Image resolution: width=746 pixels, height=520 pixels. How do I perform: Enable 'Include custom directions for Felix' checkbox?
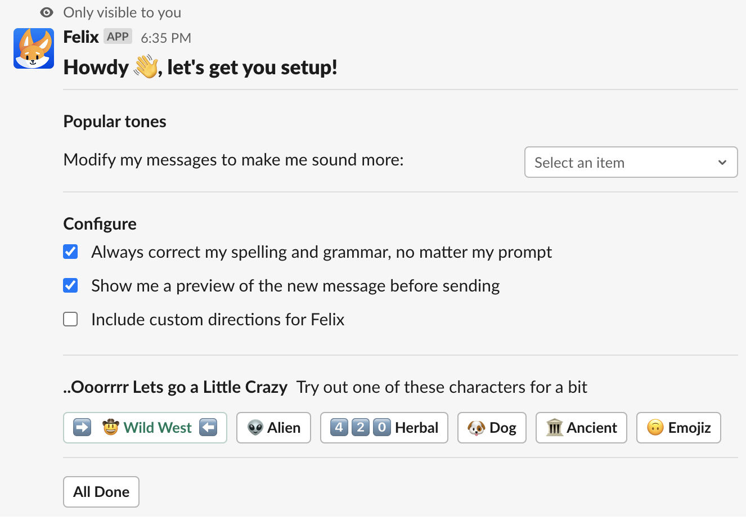click(x=70, y=319)
